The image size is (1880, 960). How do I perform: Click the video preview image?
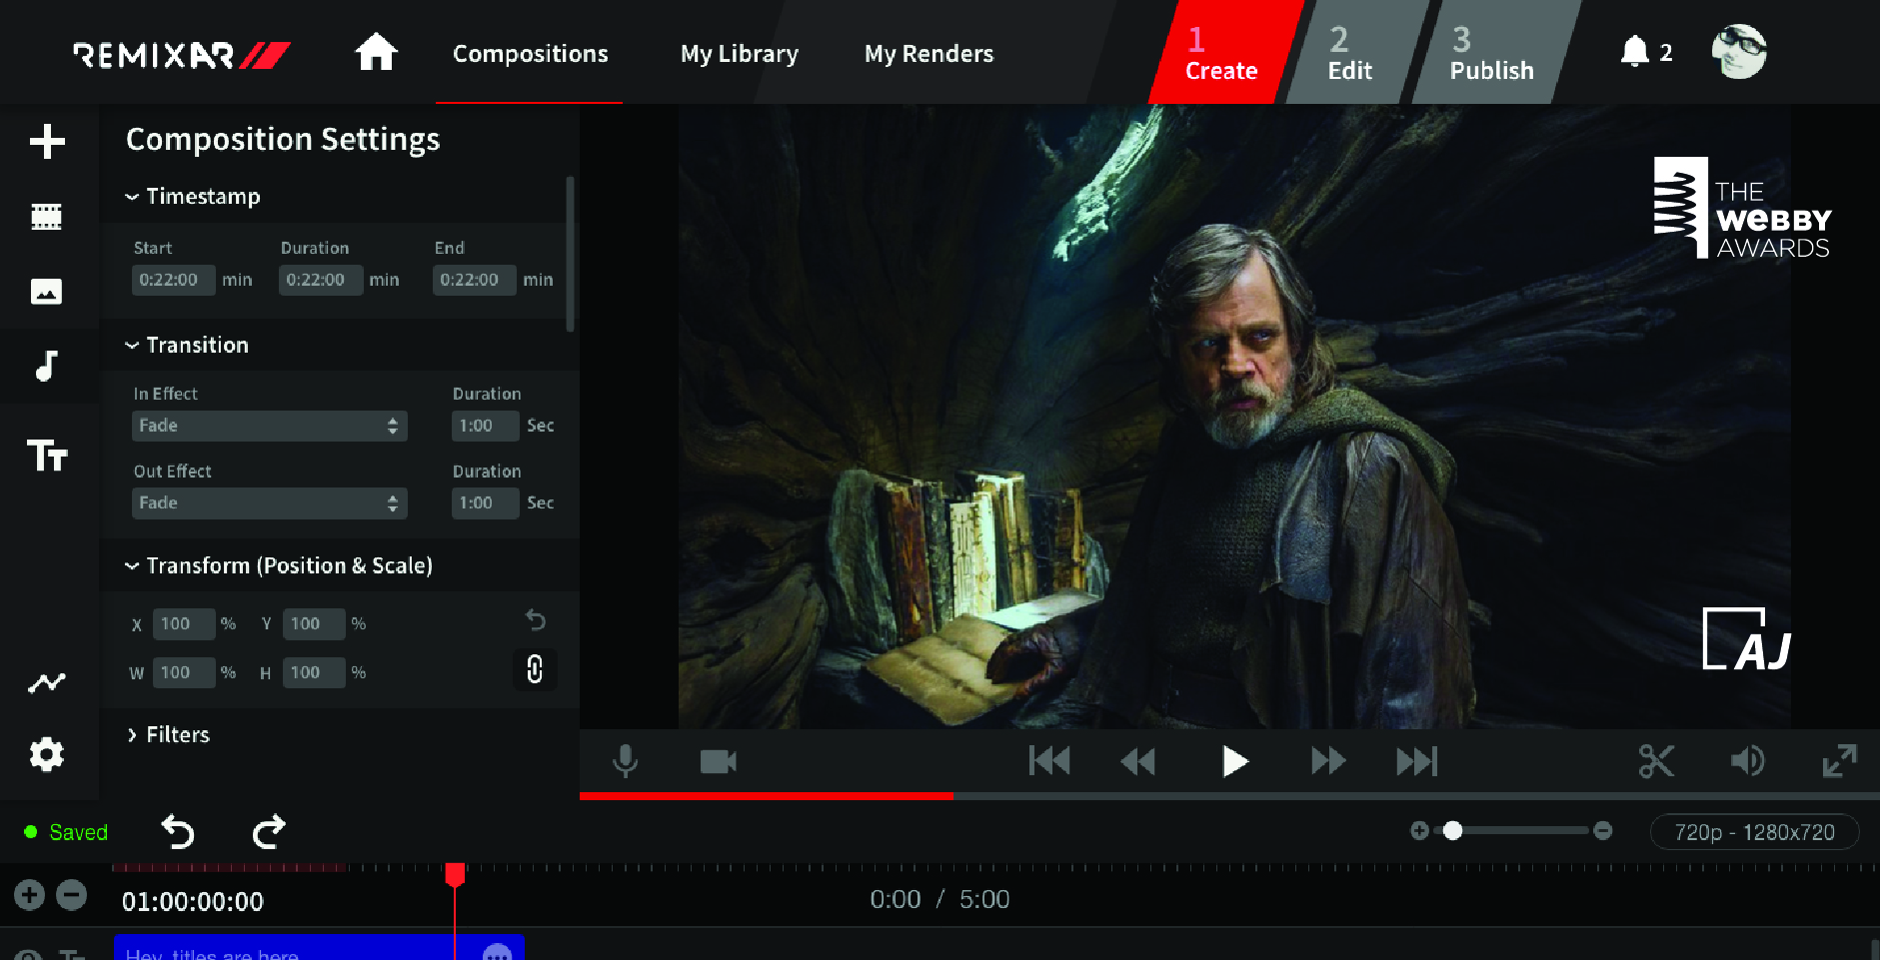1234,417
